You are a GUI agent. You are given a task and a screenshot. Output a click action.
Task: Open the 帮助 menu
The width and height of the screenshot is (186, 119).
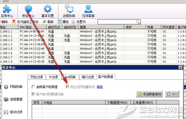click(6, 2)
